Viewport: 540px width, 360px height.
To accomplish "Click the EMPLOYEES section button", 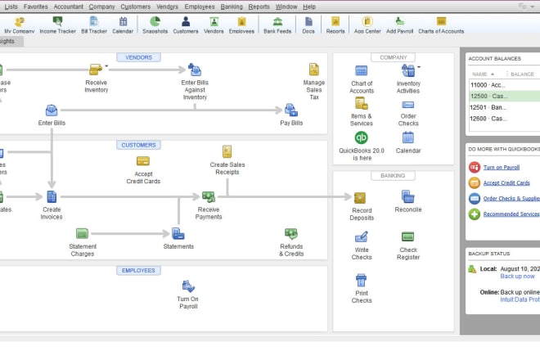I will point(138,271).
